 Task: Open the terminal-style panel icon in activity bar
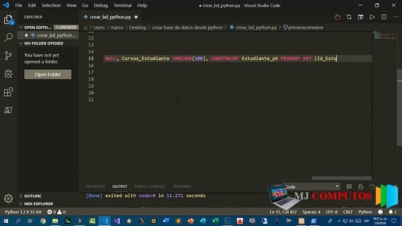(x=8, y=110)
